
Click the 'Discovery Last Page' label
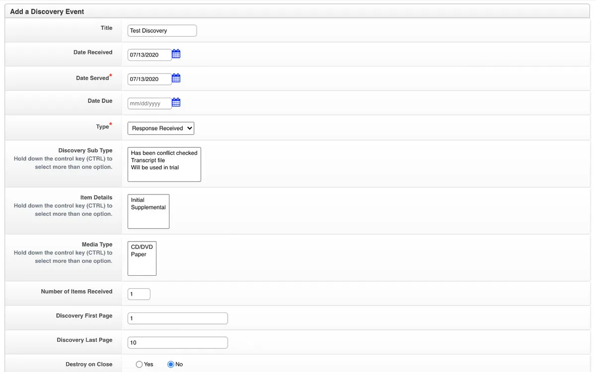(84, 340)
